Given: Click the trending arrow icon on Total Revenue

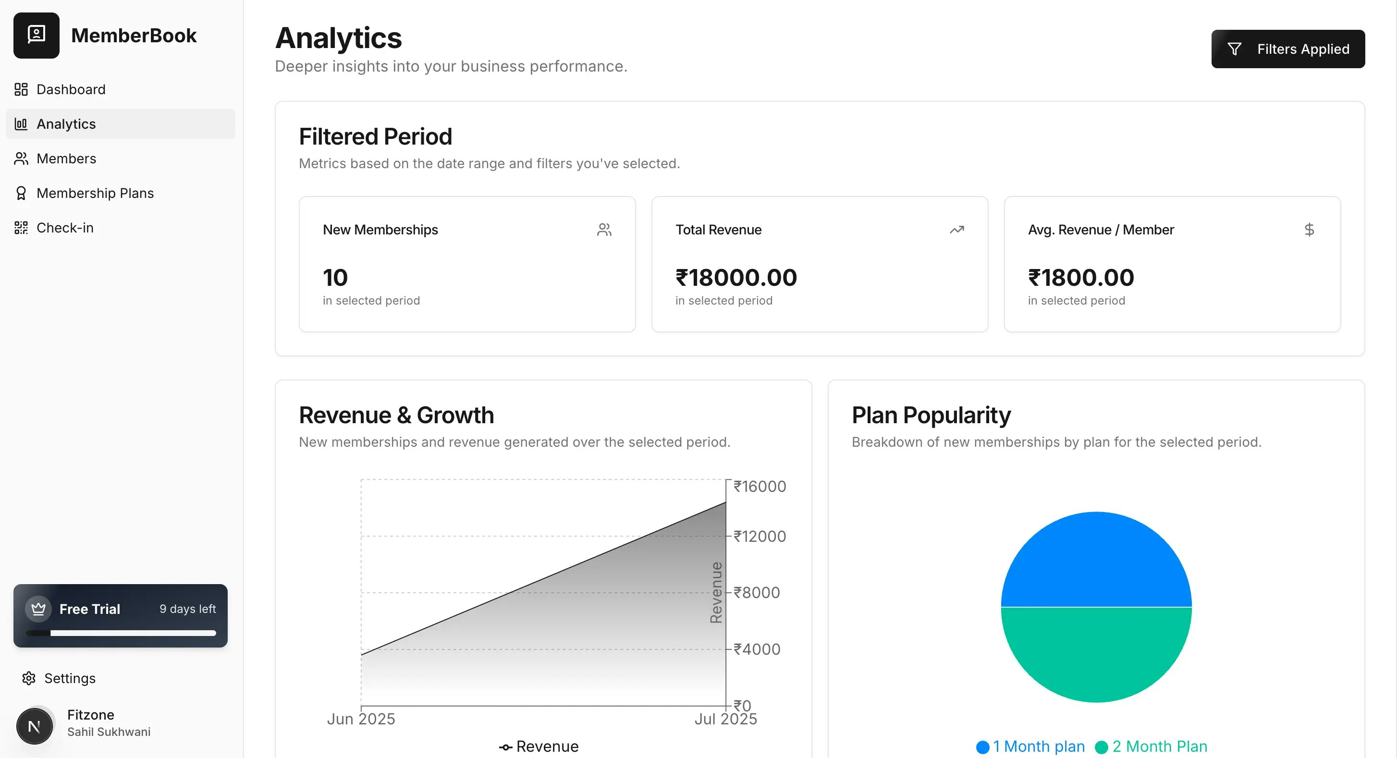Looking at the screenshot, I should pyautogui.click(x=956, y=230).
